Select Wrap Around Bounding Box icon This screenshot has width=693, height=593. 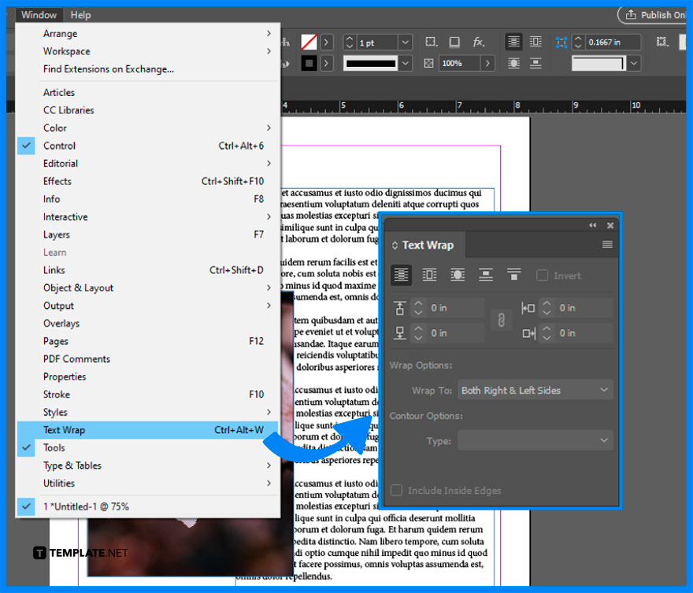tap(428, 275)
